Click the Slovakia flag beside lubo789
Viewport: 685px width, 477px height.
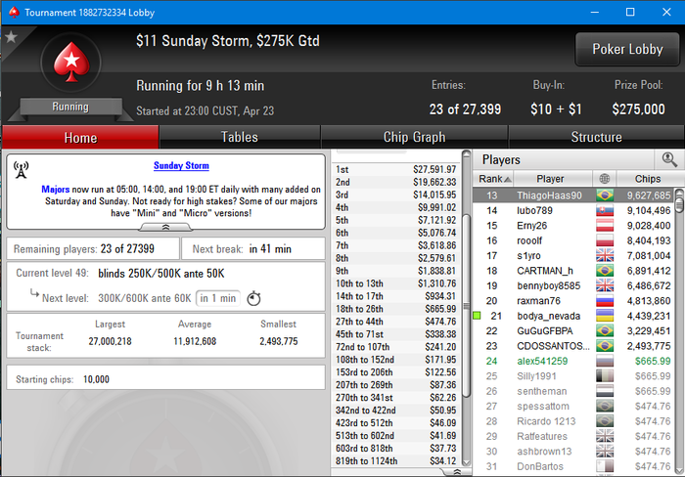pos(605,211)
